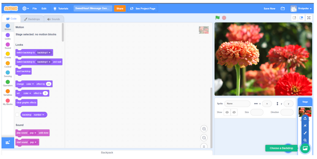Image resolution: width=317 pixels, height=159 pixels.
Task: Click Save Now
Action: [269, 8]
